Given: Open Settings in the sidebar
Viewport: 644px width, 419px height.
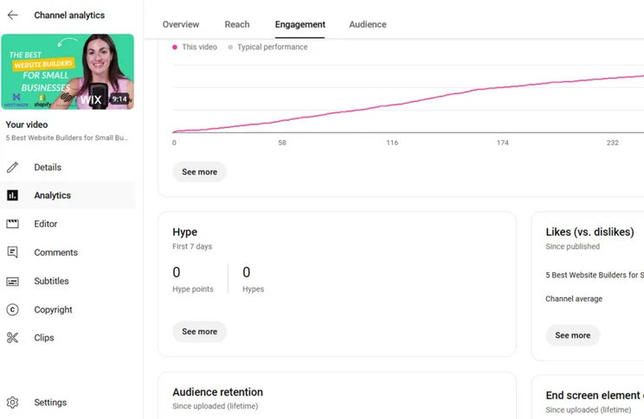Looking at the screenshot, I should coord(68,403).
